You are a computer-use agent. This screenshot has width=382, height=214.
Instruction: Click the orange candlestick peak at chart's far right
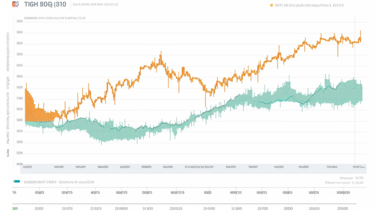click(x=360, y=35)
